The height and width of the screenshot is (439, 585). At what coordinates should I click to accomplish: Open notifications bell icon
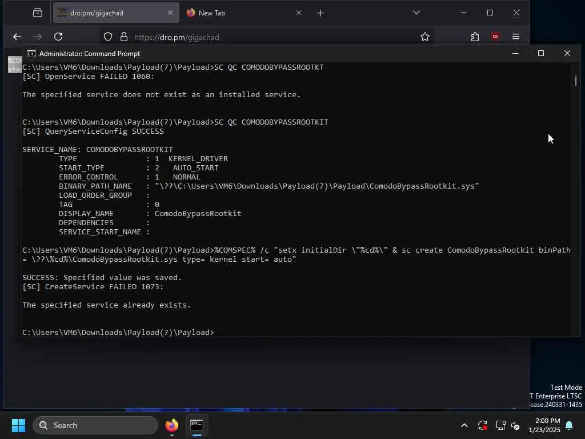570,425
